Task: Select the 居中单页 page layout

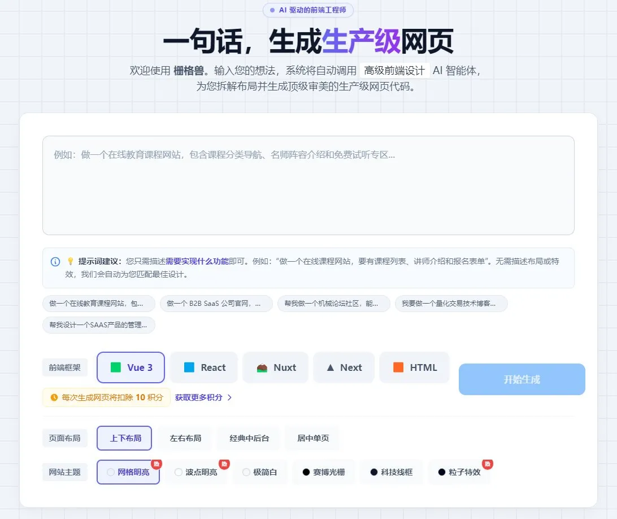Action: pyautogui.click(x=313, y=438)
